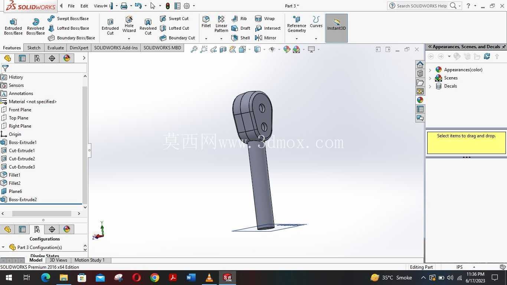Open the Curves dropdown arrow
Image resolution: width=507 pixels, height=285 pixels.
tap(316, 39)
